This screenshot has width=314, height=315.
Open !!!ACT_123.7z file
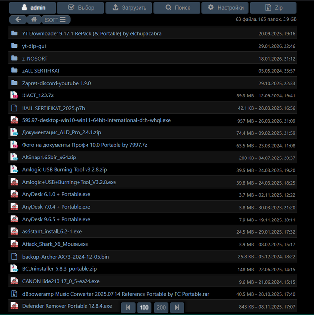click(x=38, y=95)
